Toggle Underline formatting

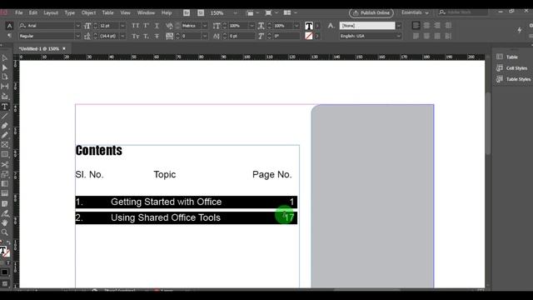[x=157, y=26]
